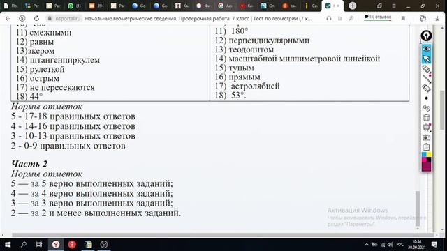Open the Epic Pen ink logo menu
447x251 pixels.
[x=426, y=36]
